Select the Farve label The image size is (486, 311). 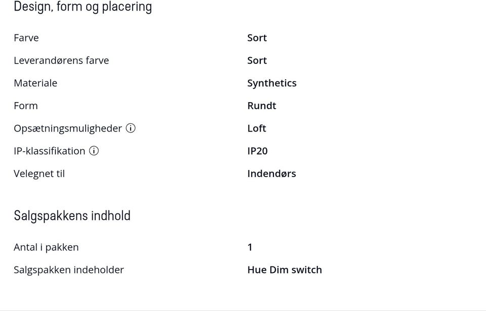tap(26, 38)
